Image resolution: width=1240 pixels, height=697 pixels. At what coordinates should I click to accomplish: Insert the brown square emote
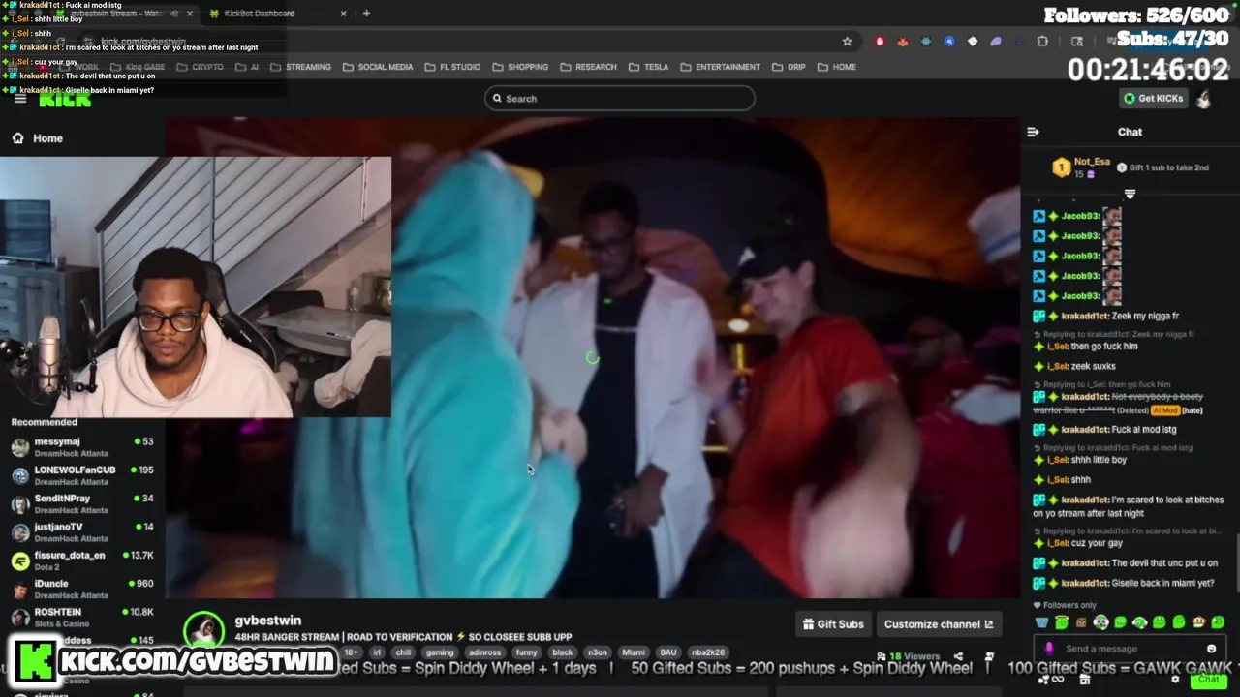[1081, 622]
